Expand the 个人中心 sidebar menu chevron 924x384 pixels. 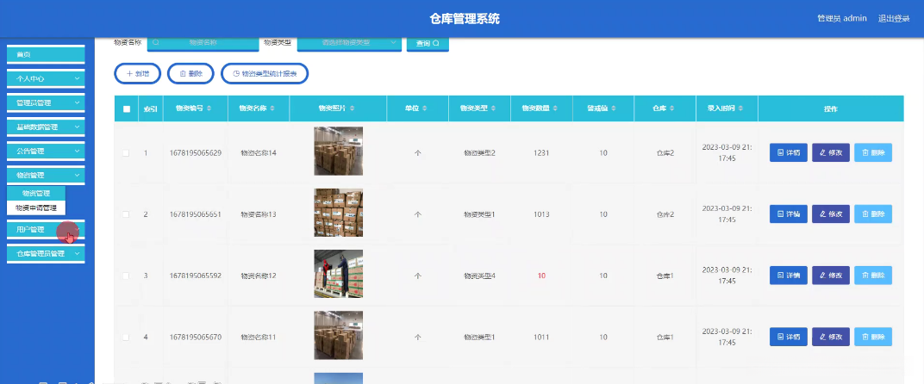point(78,78)
